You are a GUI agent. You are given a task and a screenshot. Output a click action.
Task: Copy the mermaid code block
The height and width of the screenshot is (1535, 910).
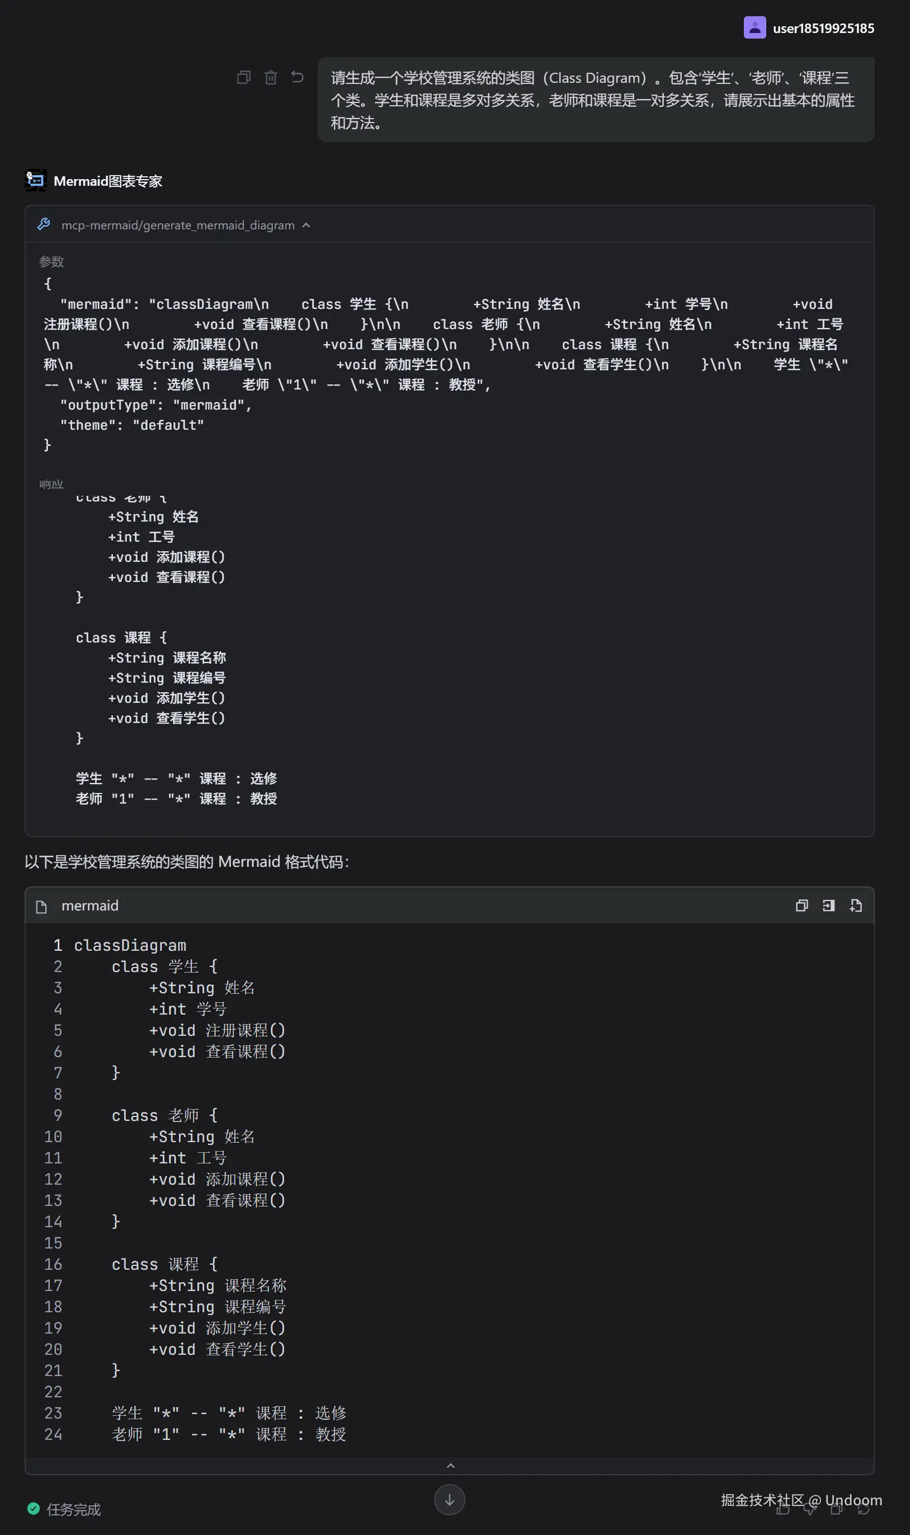pos(801,905)
